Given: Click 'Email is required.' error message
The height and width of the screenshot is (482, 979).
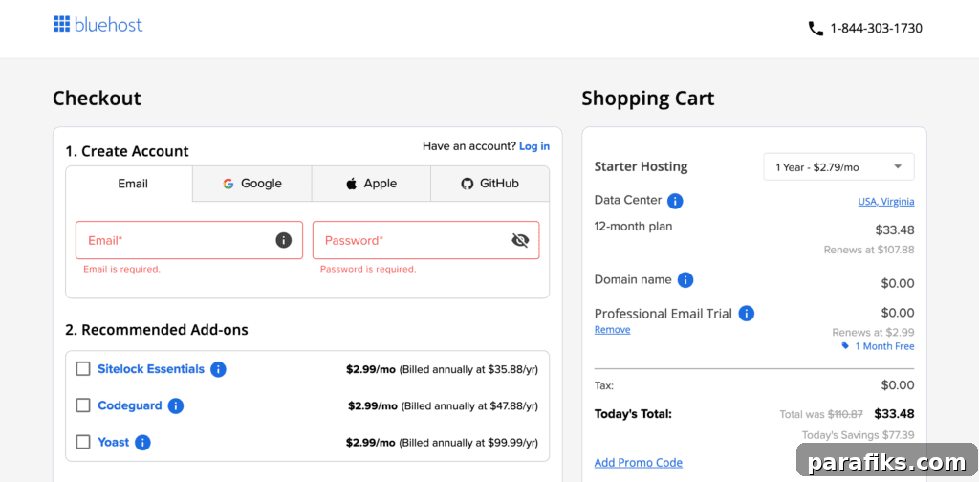Looking at the screenshot, I should [121, 269].
